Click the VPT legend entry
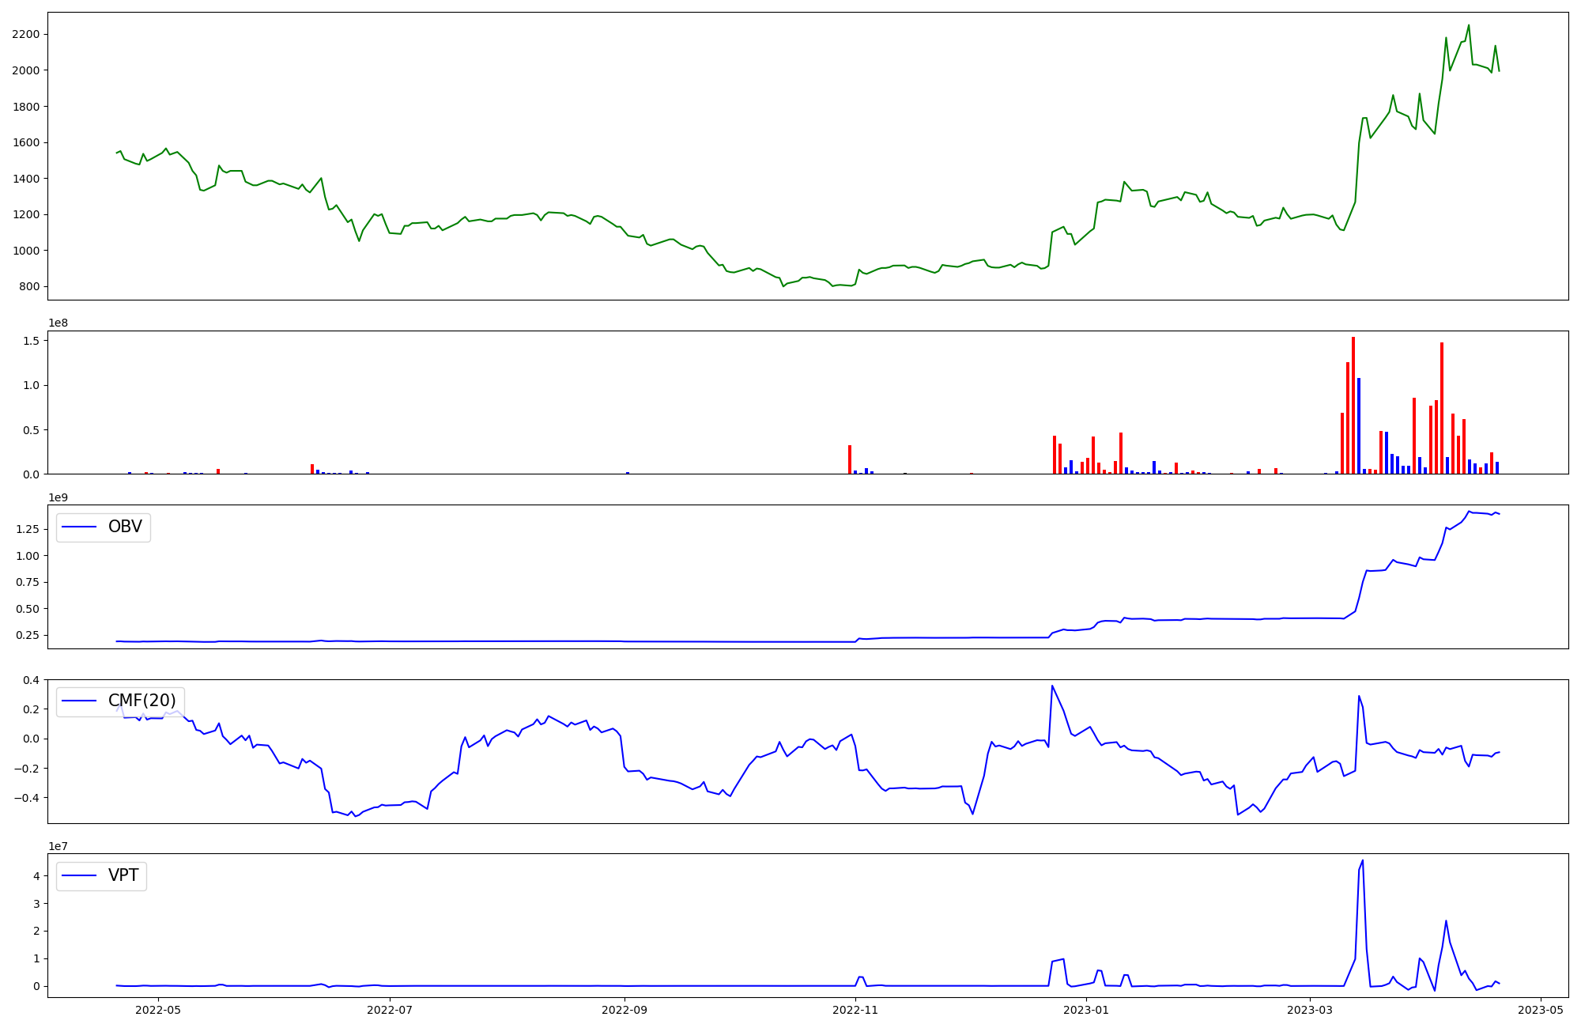 click(123, 875)
